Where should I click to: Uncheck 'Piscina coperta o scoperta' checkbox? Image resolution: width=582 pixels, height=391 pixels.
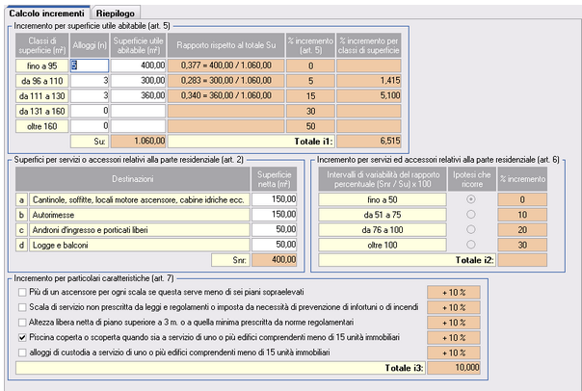click(x=22, y=338)
